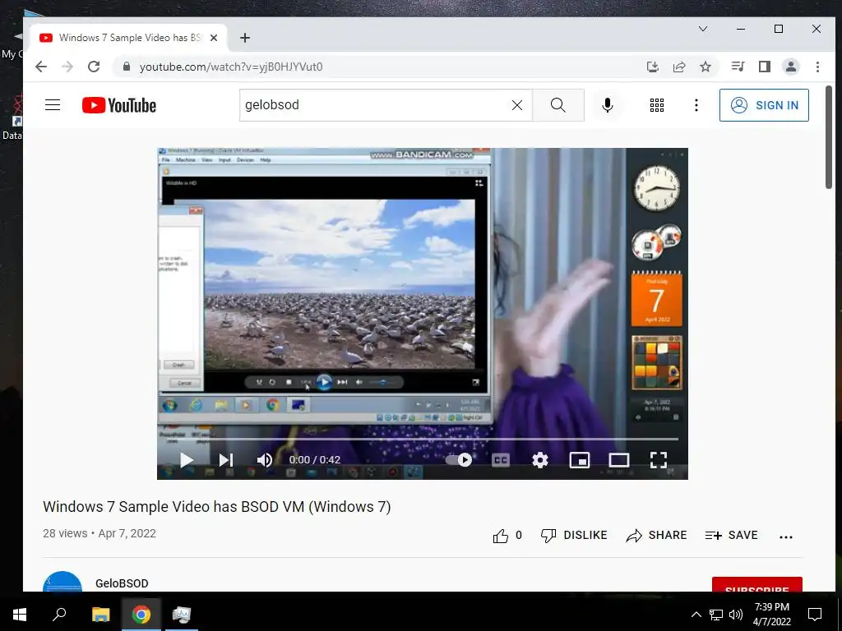
Task: Click the Chrome taskbar icon
Action: tap(141, 615)
